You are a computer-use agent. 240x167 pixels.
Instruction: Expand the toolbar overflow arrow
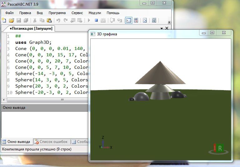click(x=169, y=22)
